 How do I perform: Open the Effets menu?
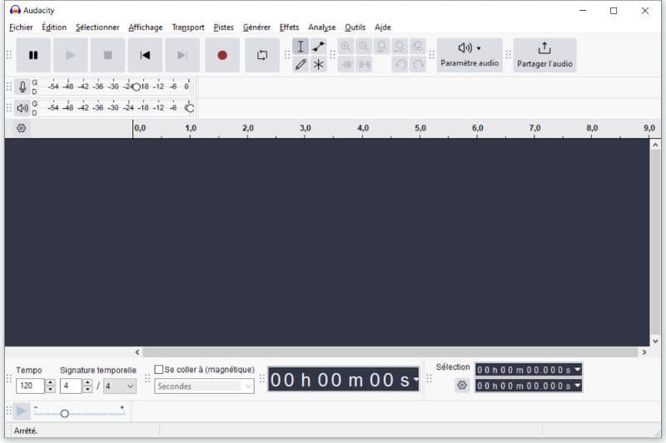289,27
